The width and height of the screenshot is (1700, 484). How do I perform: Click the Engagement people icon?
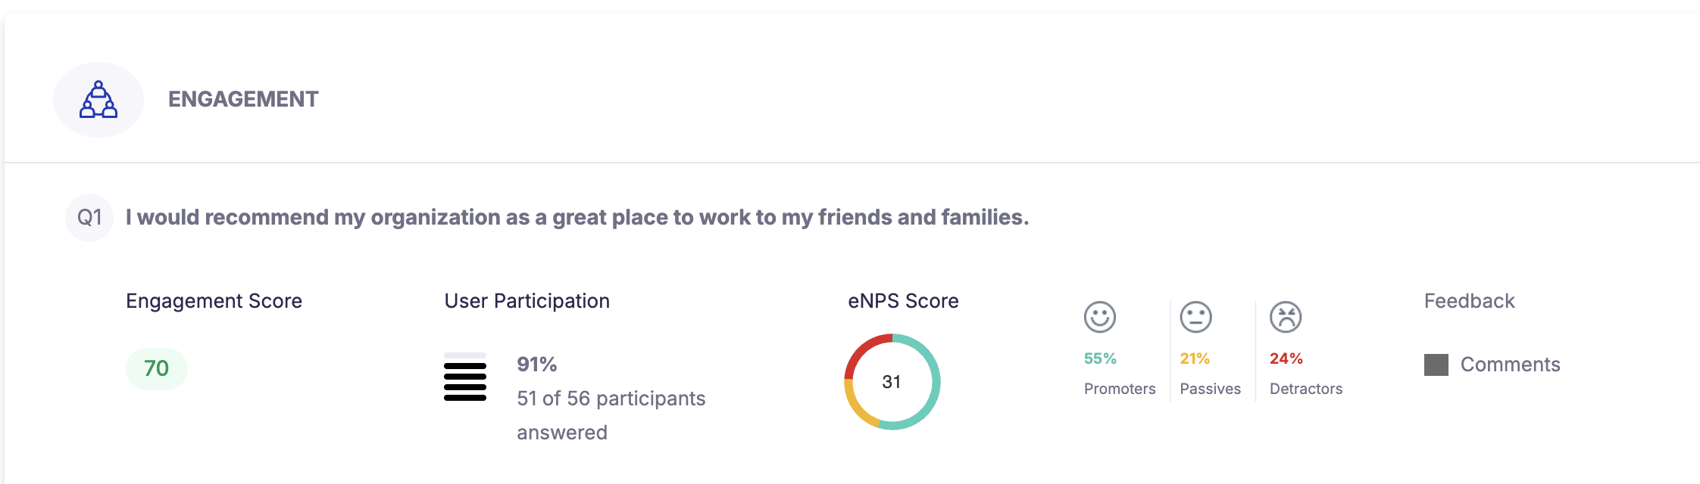tap(97, 98)
